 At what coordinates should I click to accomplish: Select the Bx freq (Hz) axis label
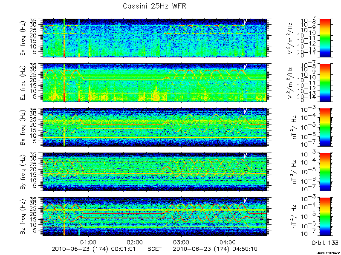tap(23, 128)
